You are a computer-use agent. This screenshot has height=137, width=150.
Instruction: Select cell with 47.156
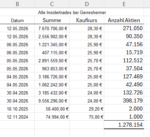[x=124, y=44]
